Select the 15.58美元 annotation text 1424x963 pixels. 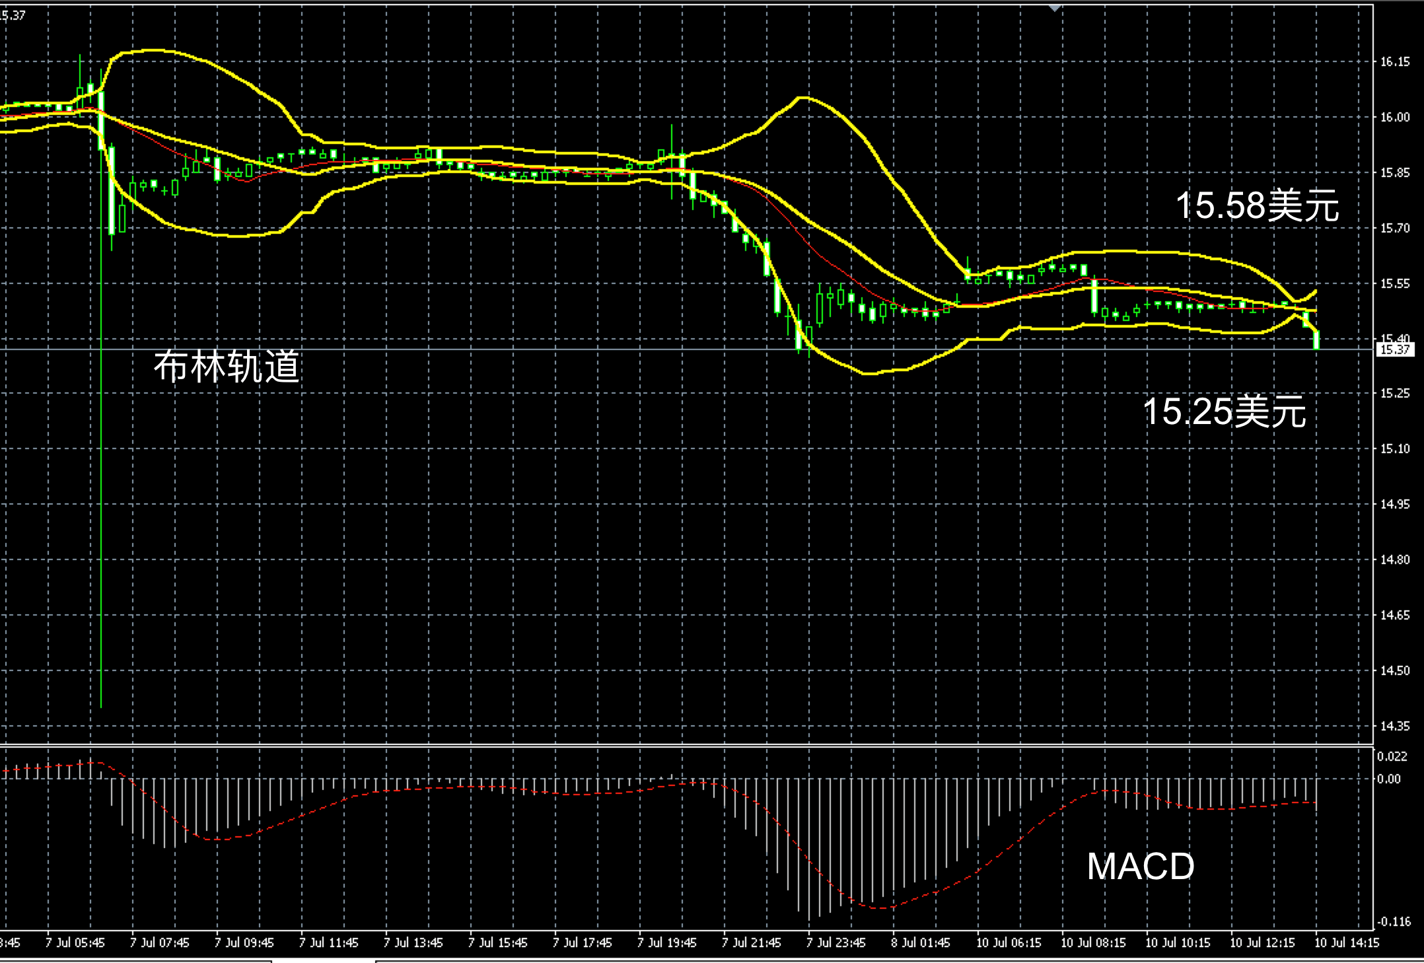tap(1257, 205)
